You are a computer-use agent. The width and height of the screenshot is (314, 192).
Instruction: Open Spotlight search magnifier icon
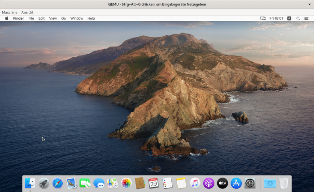pyautogui.click(x=298, y=18)
